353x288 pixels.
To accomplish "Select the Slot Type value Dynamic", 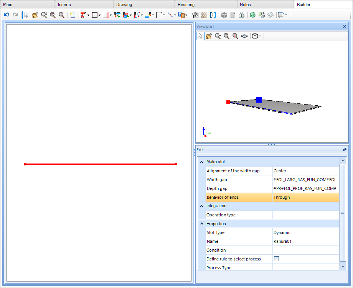I will click(305, 232).
